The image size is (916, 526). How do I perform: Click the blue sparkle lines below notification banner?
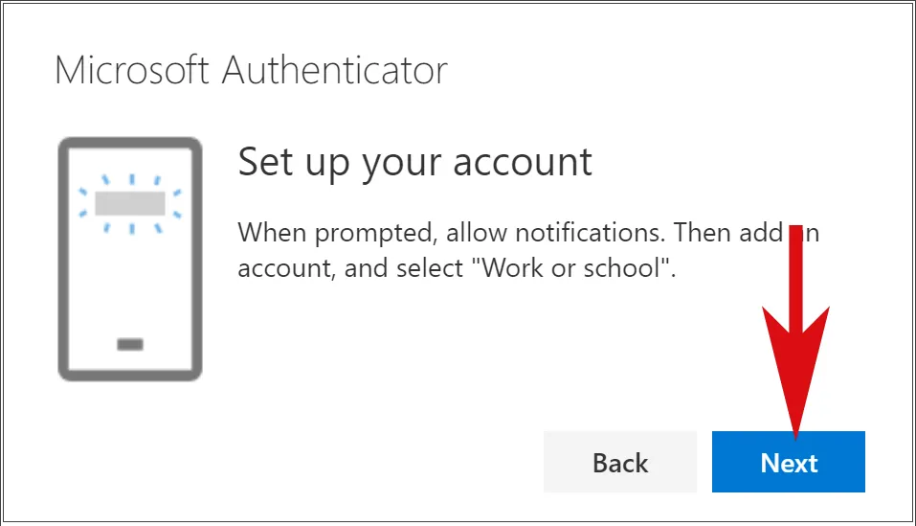131,226
